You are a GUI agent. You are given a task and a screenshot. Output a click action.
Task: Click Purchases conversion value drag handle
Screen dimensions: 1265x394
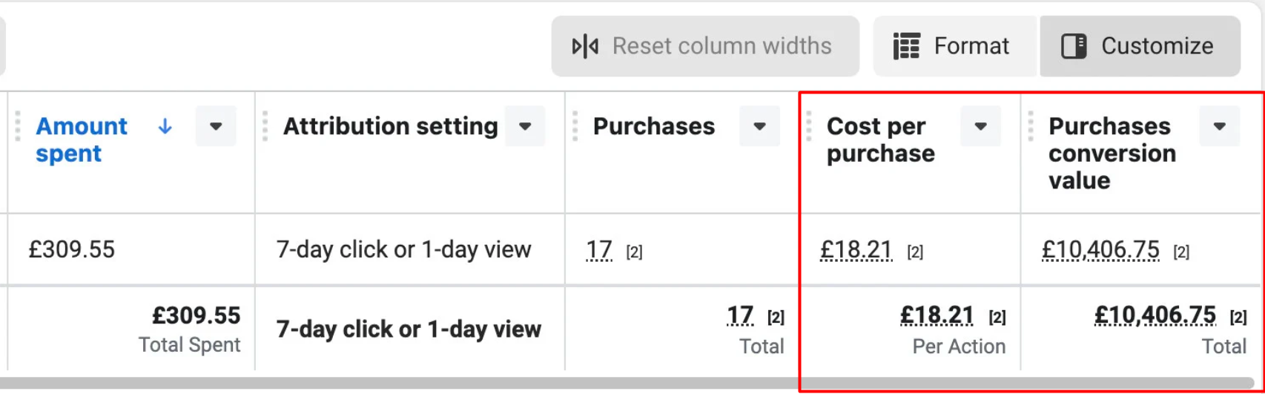(x=1031, y=127)
